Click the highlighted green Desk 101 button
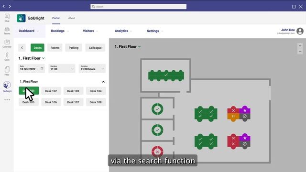The height and width of the screenshot is (172, 306). pos(29,91)
